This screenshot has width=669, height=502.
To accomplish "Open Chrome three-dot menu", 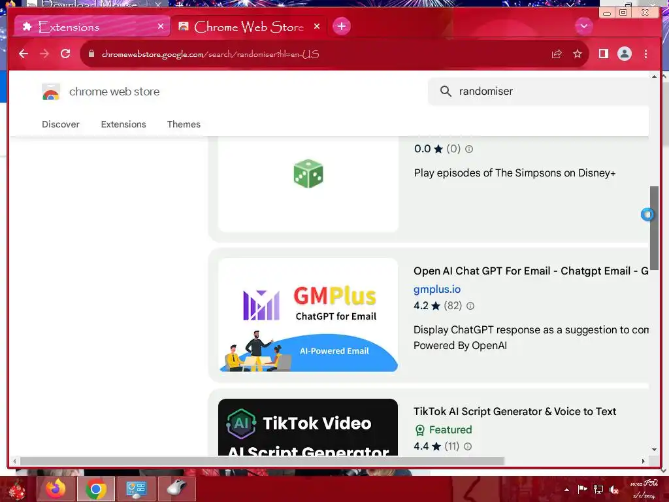I will pyautogui.click(x=645, y=54).
